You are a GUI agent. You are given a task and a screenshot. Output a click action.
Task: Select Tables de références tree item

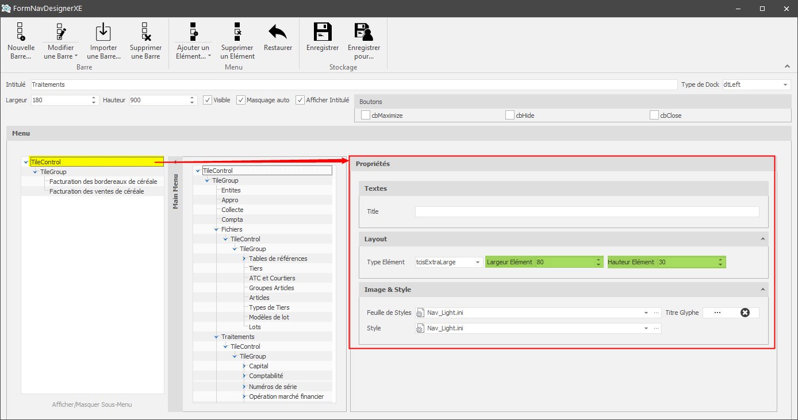pyautogui.click(x=278, y=259)
